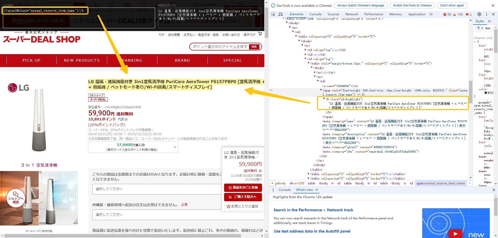Open DevTools customize three-dot menu

pyautogui.click(x=487, y=14)
